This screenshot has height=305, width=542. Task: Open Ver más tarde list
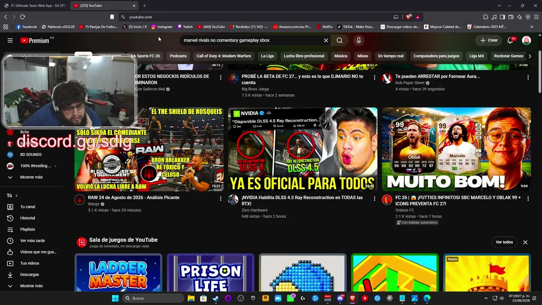[x=32, y=241]
